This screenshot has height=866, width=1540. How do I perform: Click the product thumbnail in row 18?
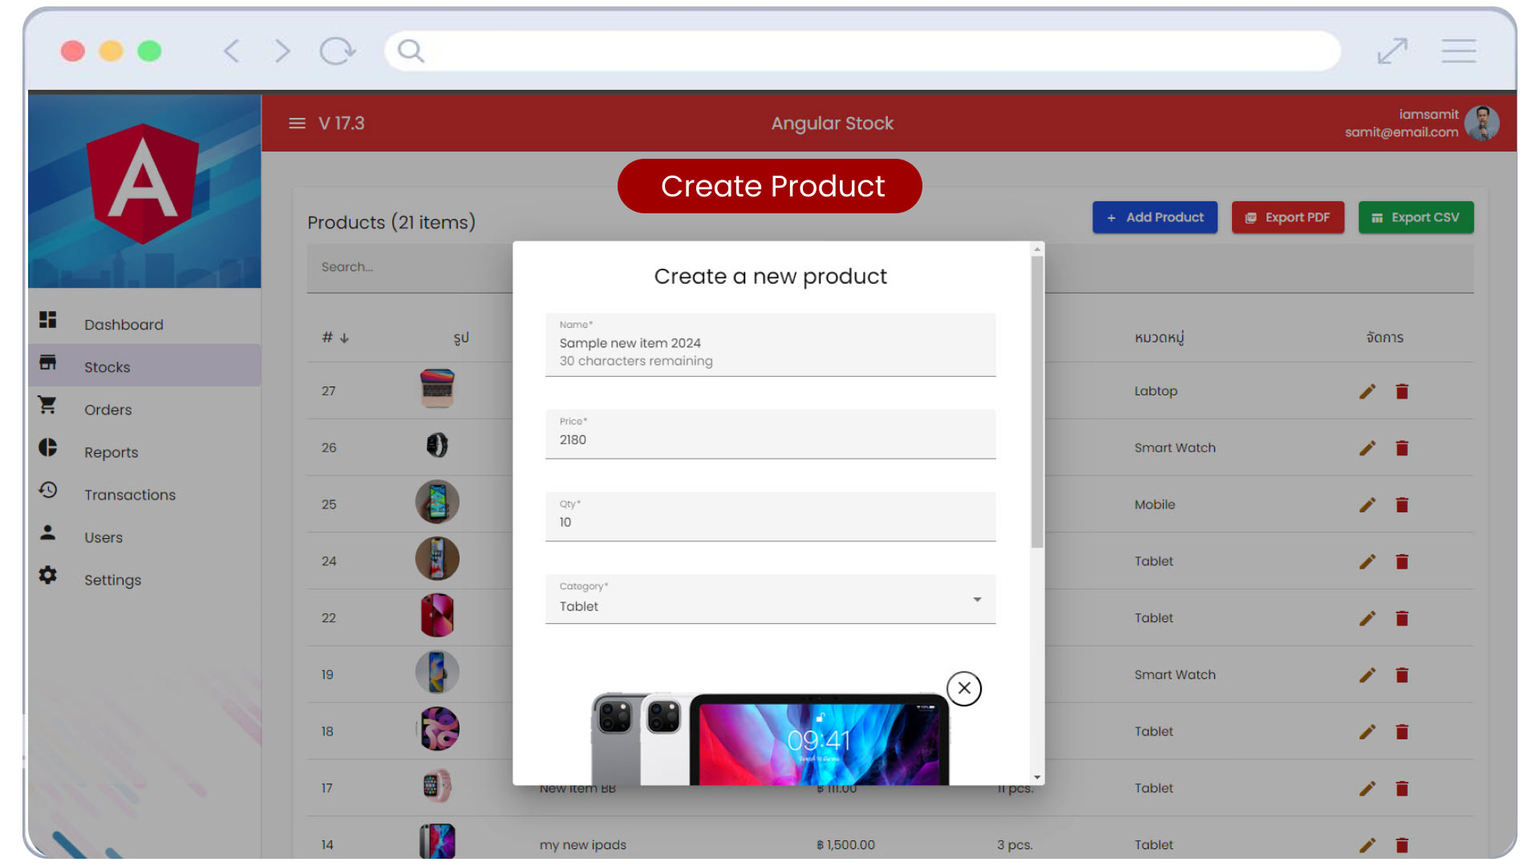(x=438, y=729)
